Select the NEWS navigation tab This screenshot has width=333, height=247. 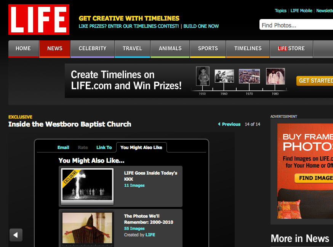[55, 48]
